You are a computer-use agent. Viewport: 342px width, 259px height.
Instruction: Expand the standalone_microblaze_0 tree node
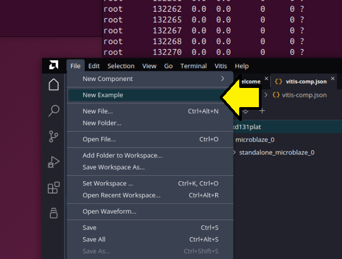pos(235,152)
